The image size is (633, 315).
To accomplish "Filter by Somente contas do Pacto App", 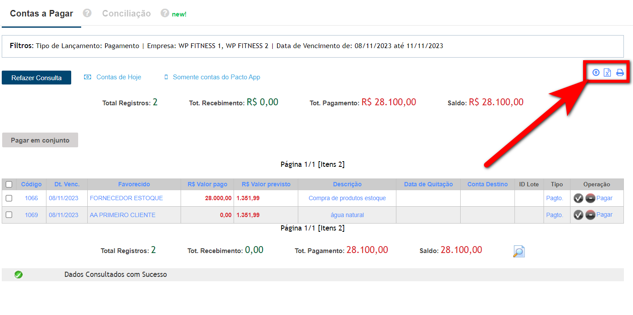I will pyautogui.click(x=216, y=77).
